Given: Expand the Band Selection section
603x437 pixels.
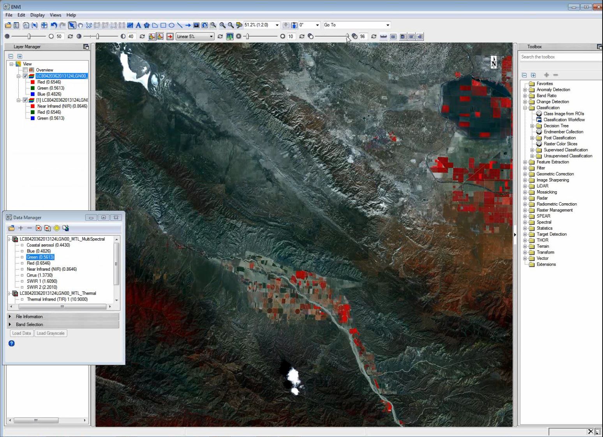Looking at the screenshot, I should click(29, 324).
